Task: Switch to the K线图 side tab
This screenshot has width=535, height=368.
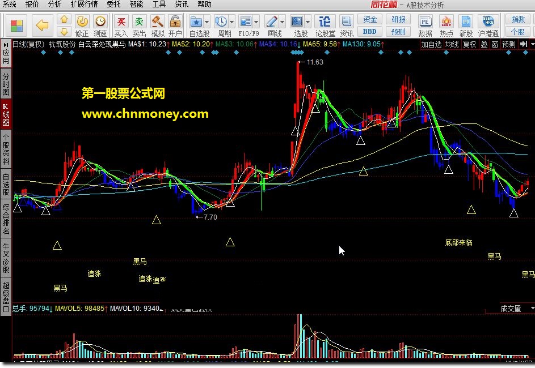Action: pos(6,114)
